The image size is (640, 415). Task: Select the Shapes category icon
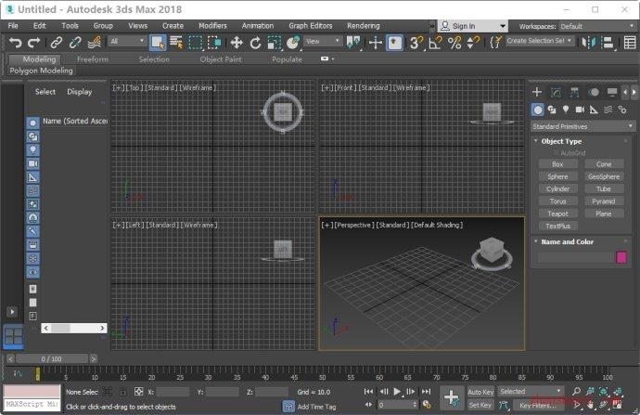[x=552, y=110]
